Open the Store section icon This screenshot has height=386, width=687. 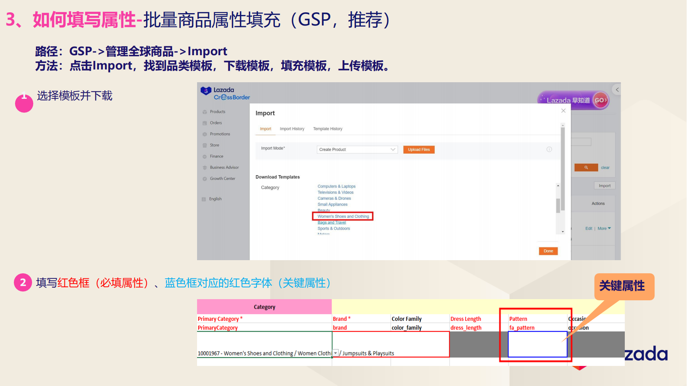(x=205, y=145)
